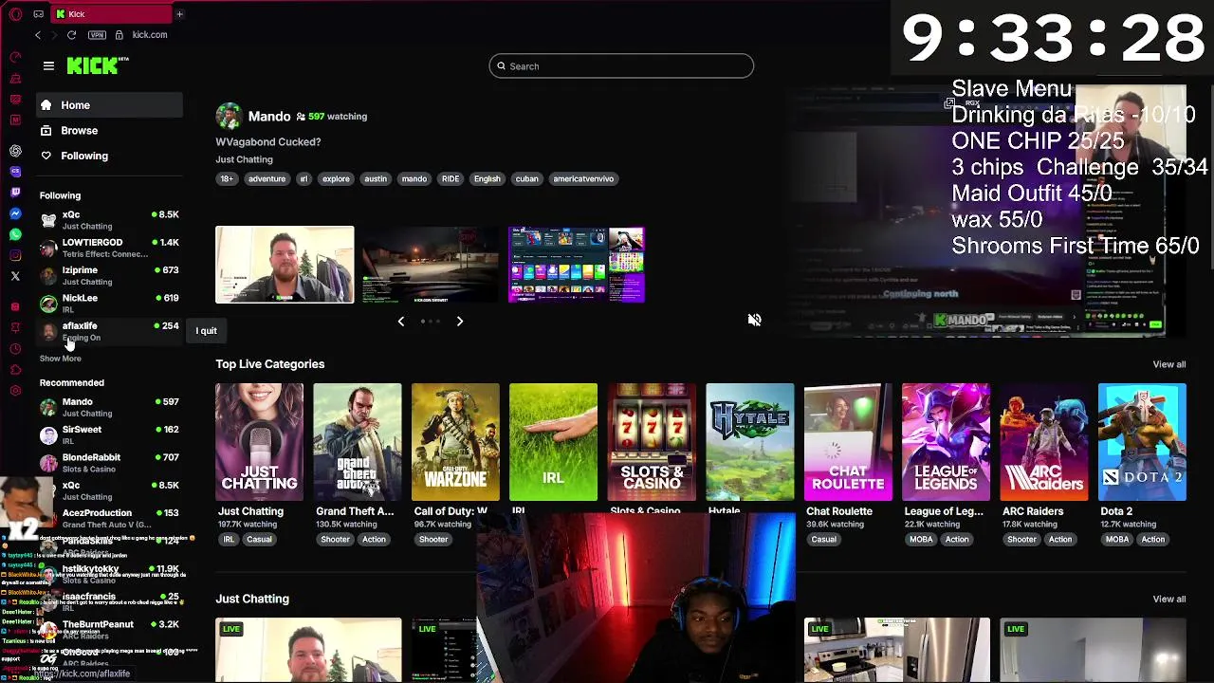1214x683 pixels.
Task: Open Mando in Recommended list
Action: point(109,407)
